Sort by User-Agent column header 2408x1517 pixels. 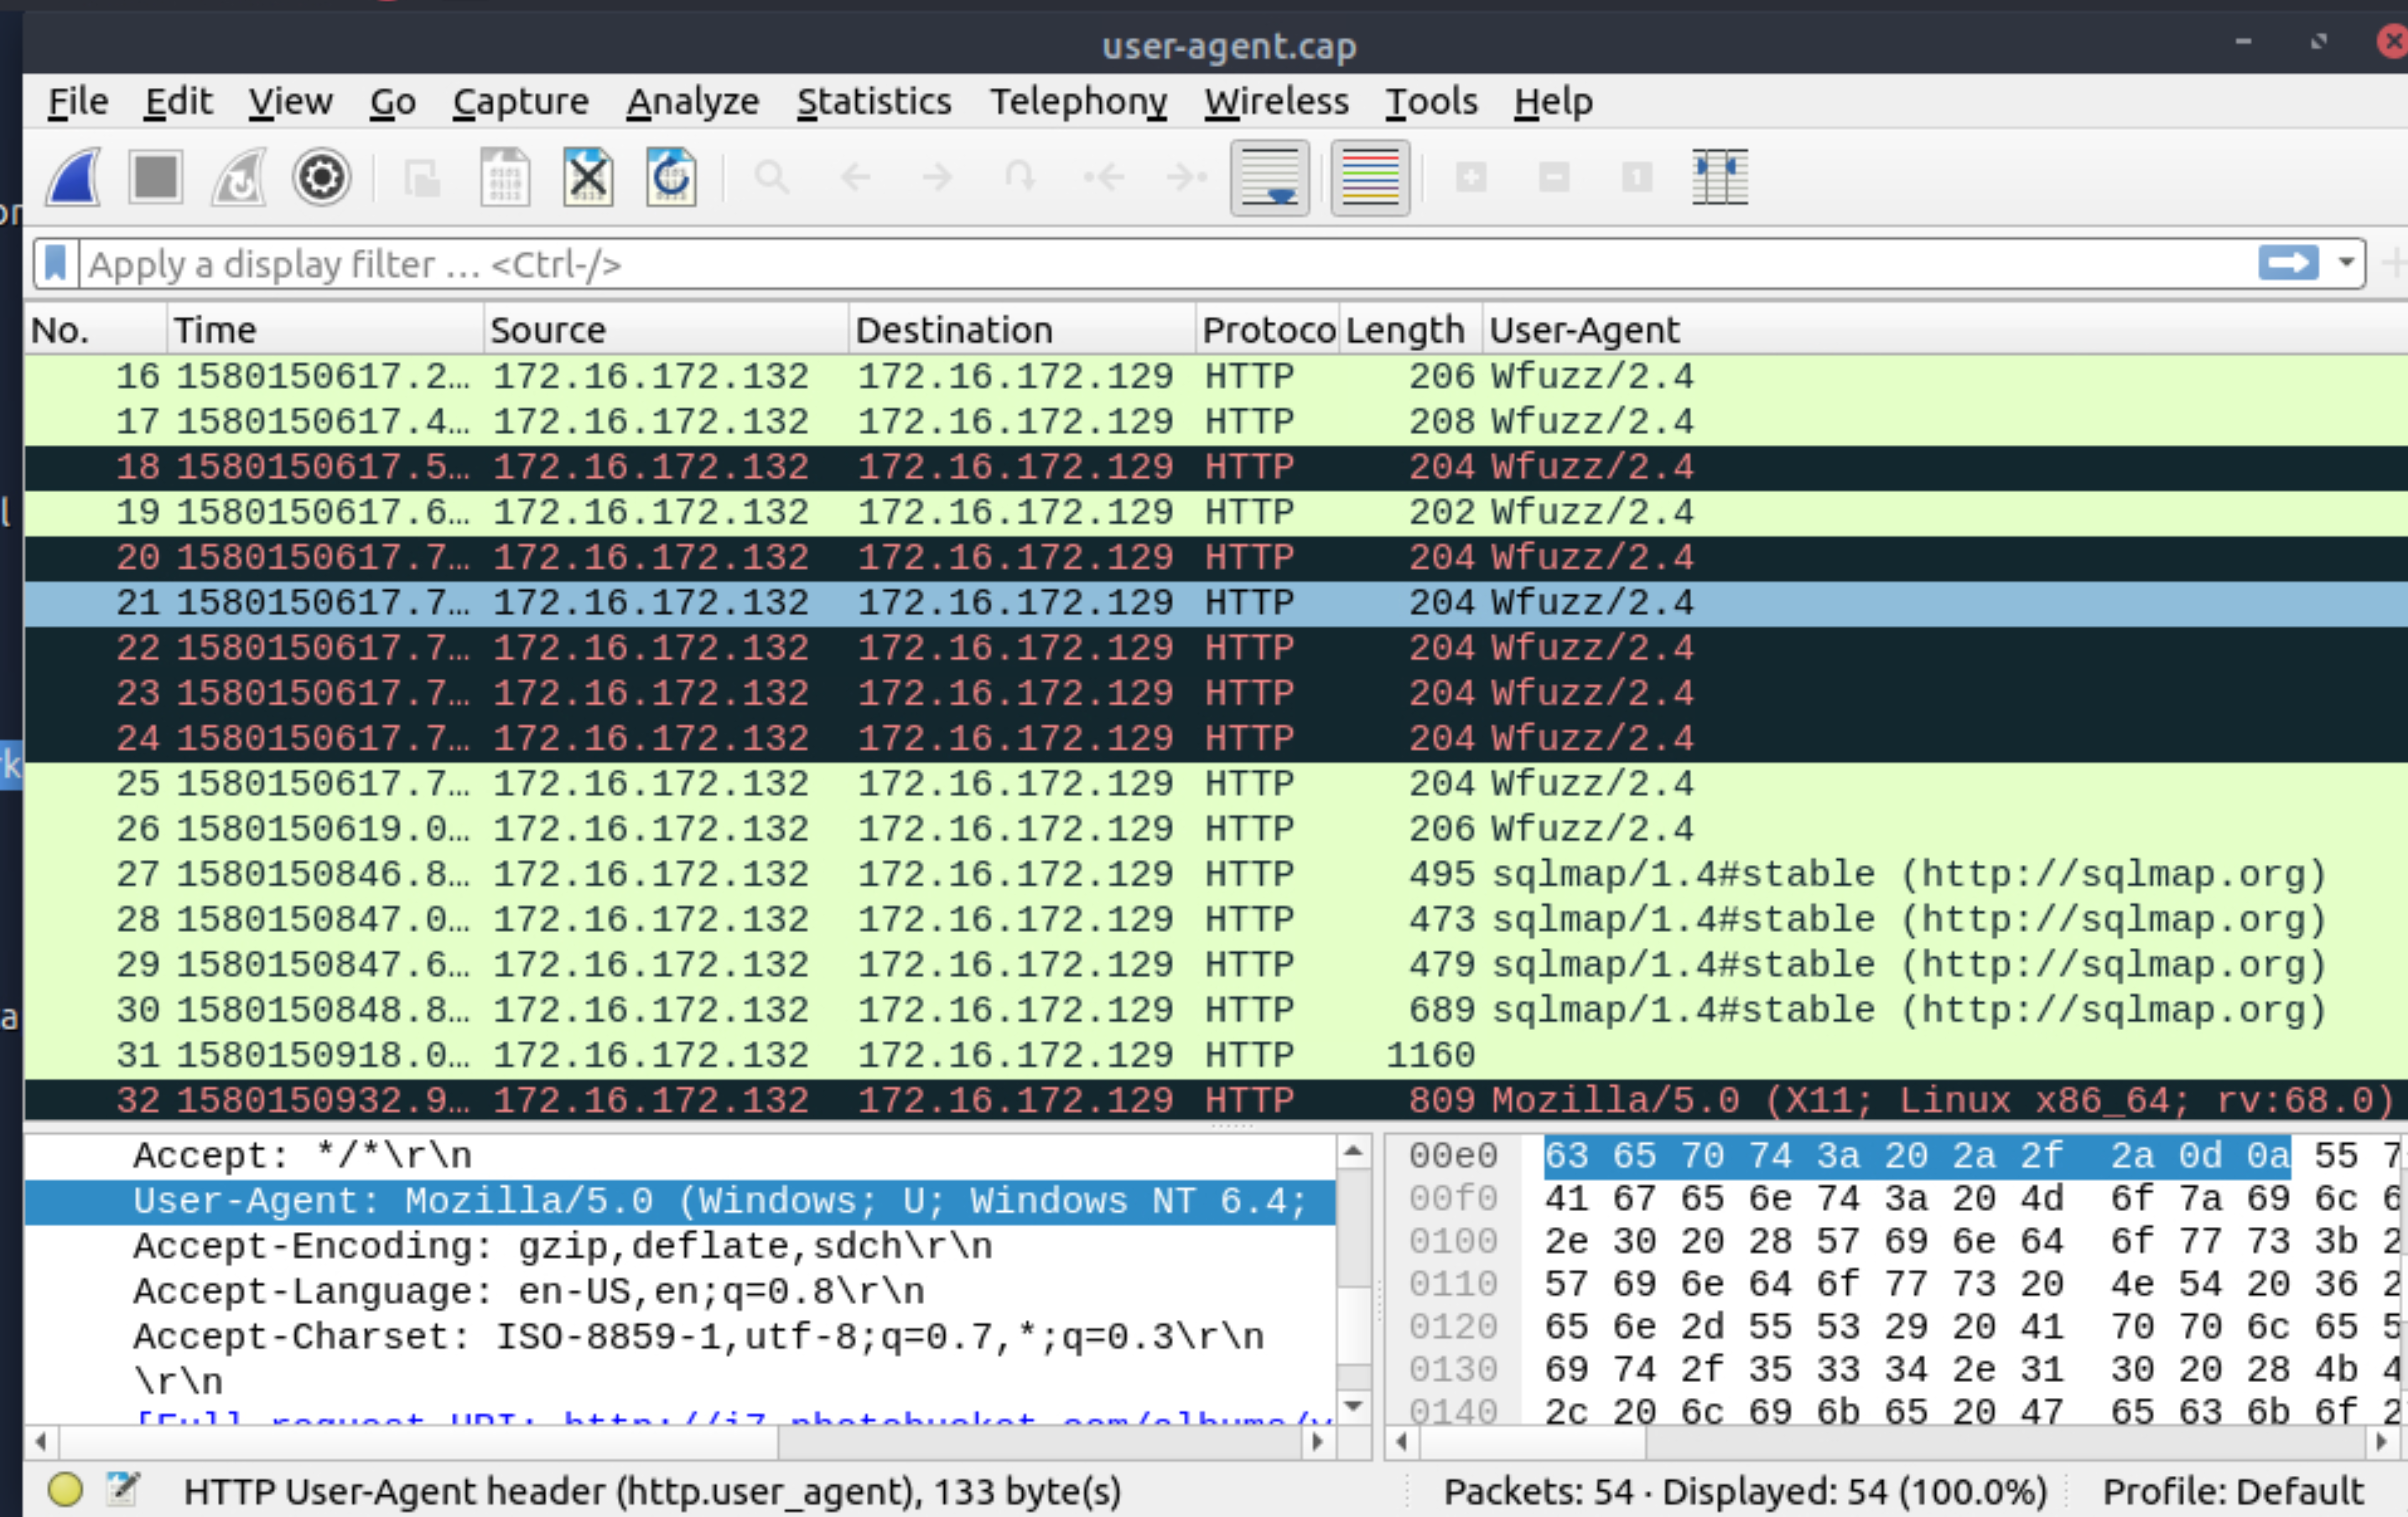(1944, 329)
